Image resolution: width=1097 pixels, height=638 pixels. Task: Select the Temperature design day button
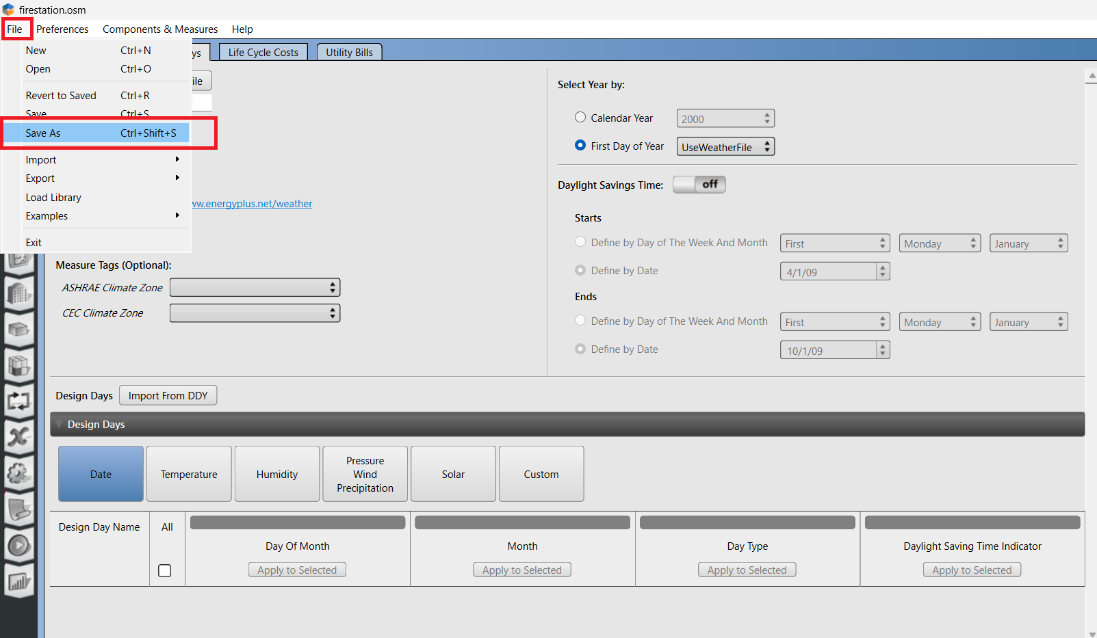[x=189, y=475]
